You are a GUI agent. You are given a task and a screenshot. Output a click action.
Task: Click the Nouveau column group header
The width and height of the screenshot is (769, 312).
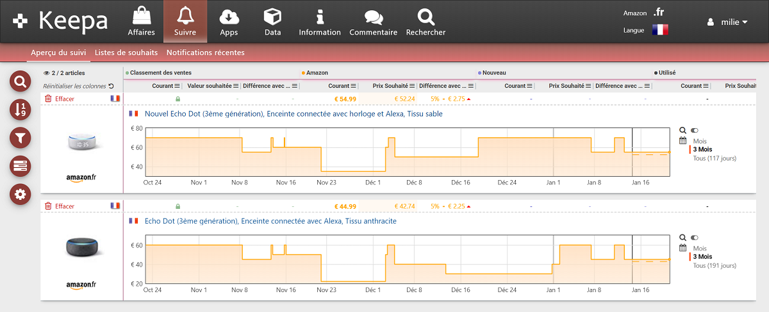click(493, 73)
